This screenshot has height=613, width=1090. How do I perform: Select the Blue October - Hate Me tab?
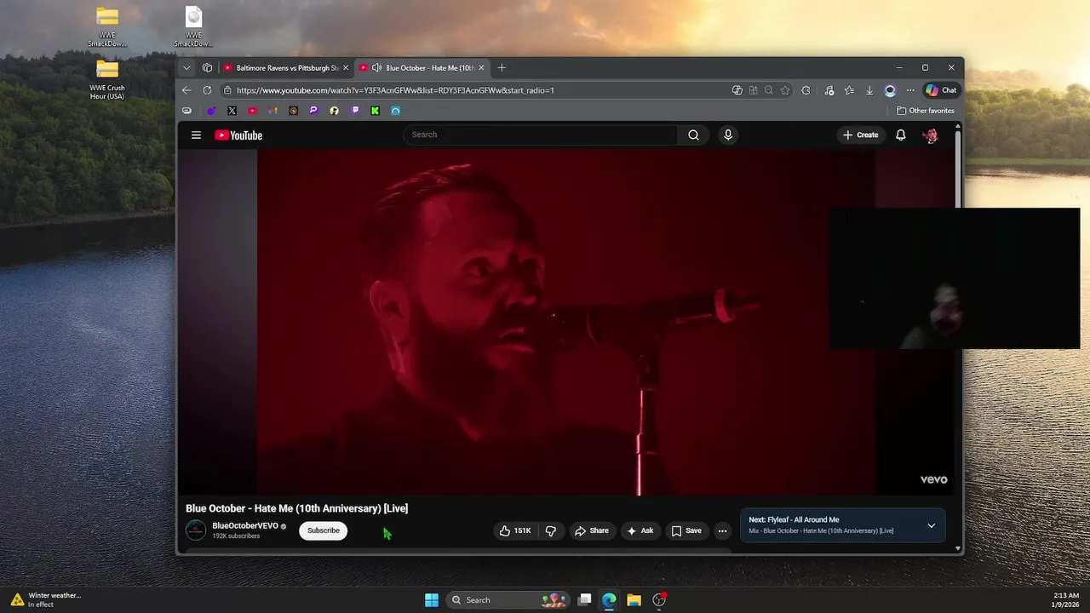coord(422,67)
